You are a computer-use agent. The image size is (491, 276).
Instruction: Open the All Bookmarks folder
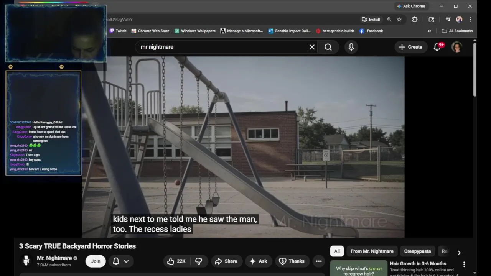click(457, 31)
